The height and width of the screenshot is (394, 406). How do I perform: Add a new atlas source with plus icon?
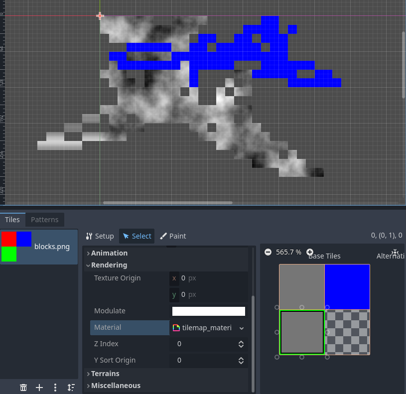(39, 388)
